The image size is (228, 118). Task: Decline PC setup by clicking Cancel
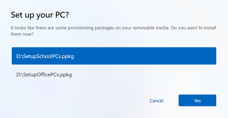[x=156, y=101]
